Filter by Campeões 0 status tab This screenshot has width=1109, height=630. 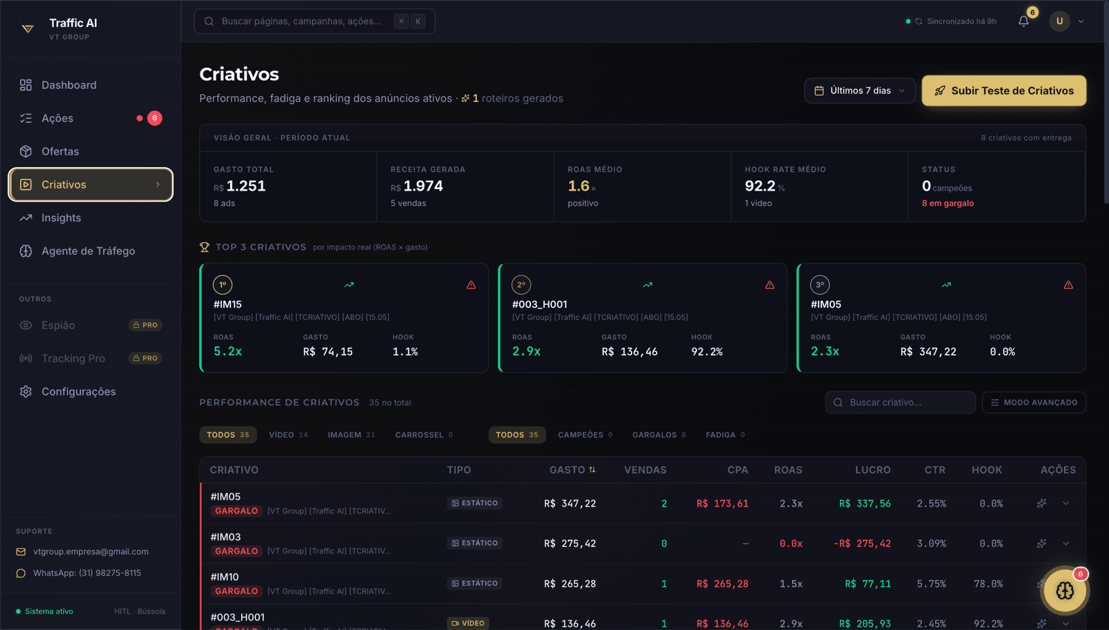585,435
